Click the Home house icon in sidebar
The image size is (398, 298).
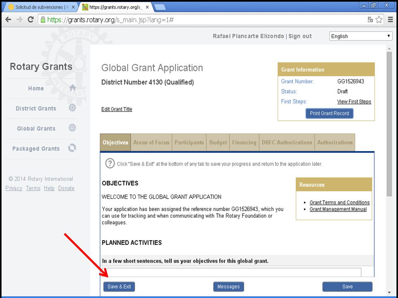pos(73,88)
